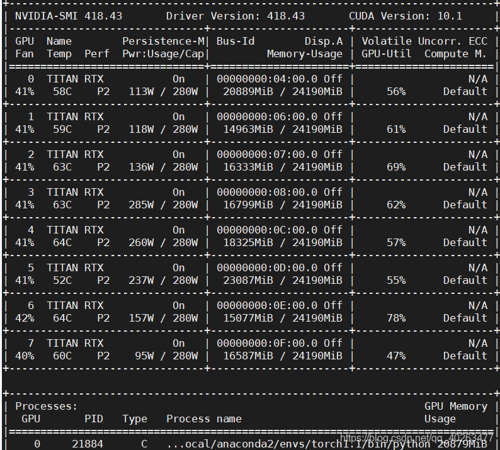
Task: Click TITAN RTX name in GPU 5 row
Action: pos(75,267)
